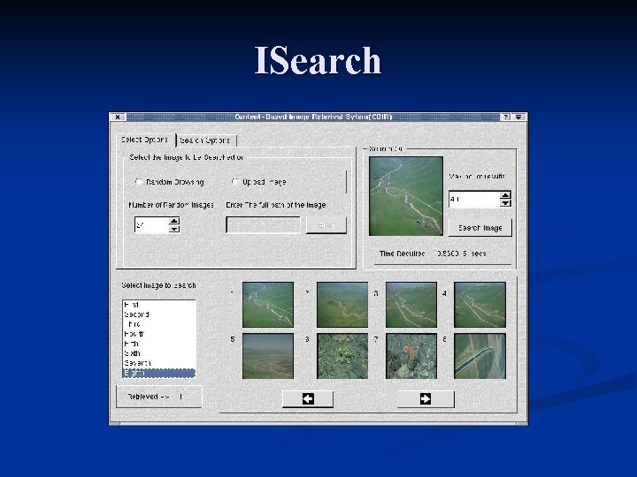Open result thumbnail number 6

coord(342,356)
